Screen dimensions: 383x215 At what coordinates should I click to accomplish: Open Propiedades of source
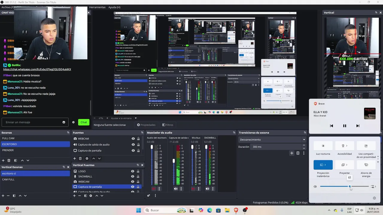(x=146, y=125)
